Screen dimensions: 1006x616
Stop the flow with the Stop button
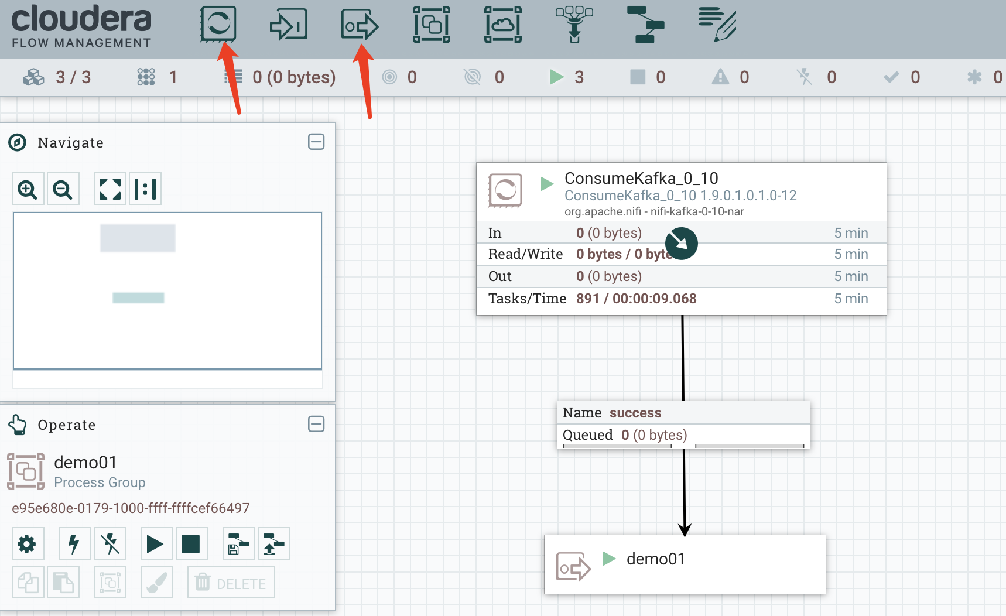pyautogui.click(x=191, y=544)
